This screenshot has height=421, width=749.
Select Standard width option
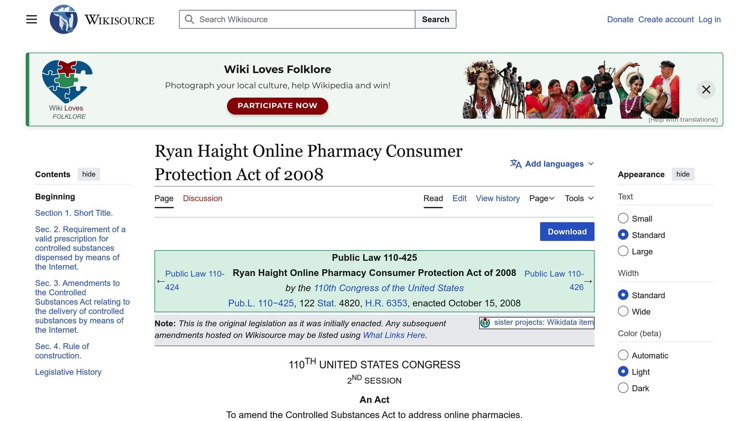(x=623, y=295)
